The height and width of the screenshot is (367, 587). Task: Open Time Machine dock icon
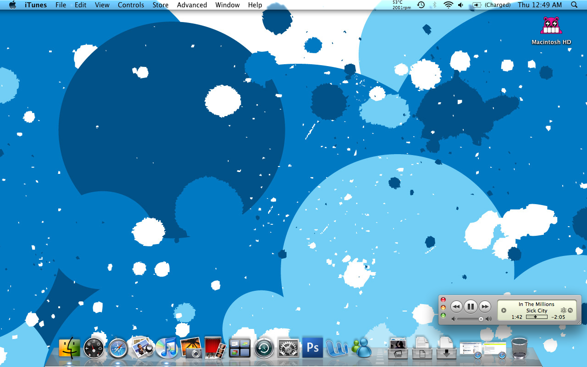pos(264,348)
